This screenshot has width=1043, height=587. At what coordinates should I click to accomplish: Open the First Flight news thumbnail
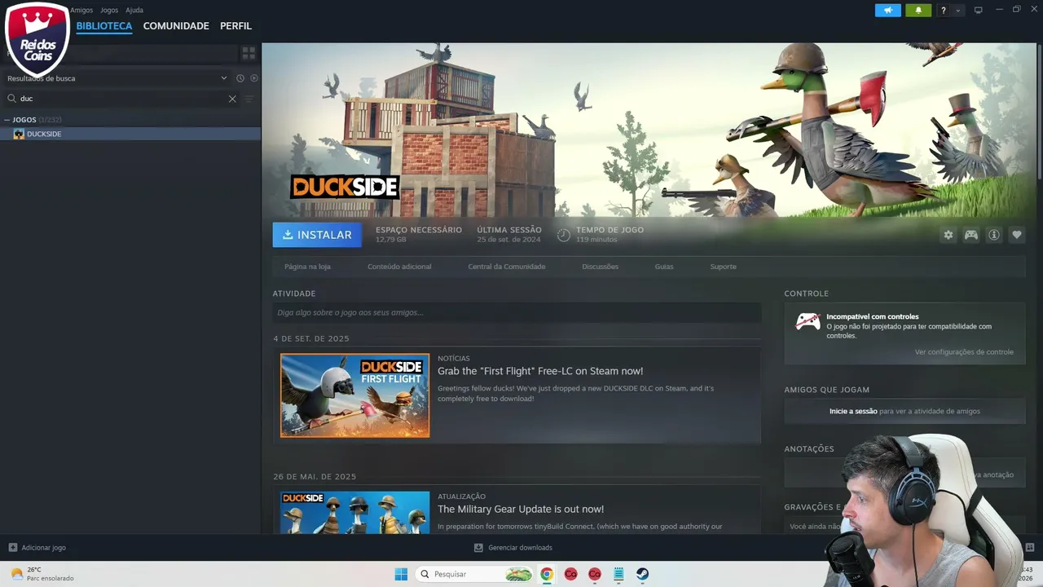(x=354, y=395)
